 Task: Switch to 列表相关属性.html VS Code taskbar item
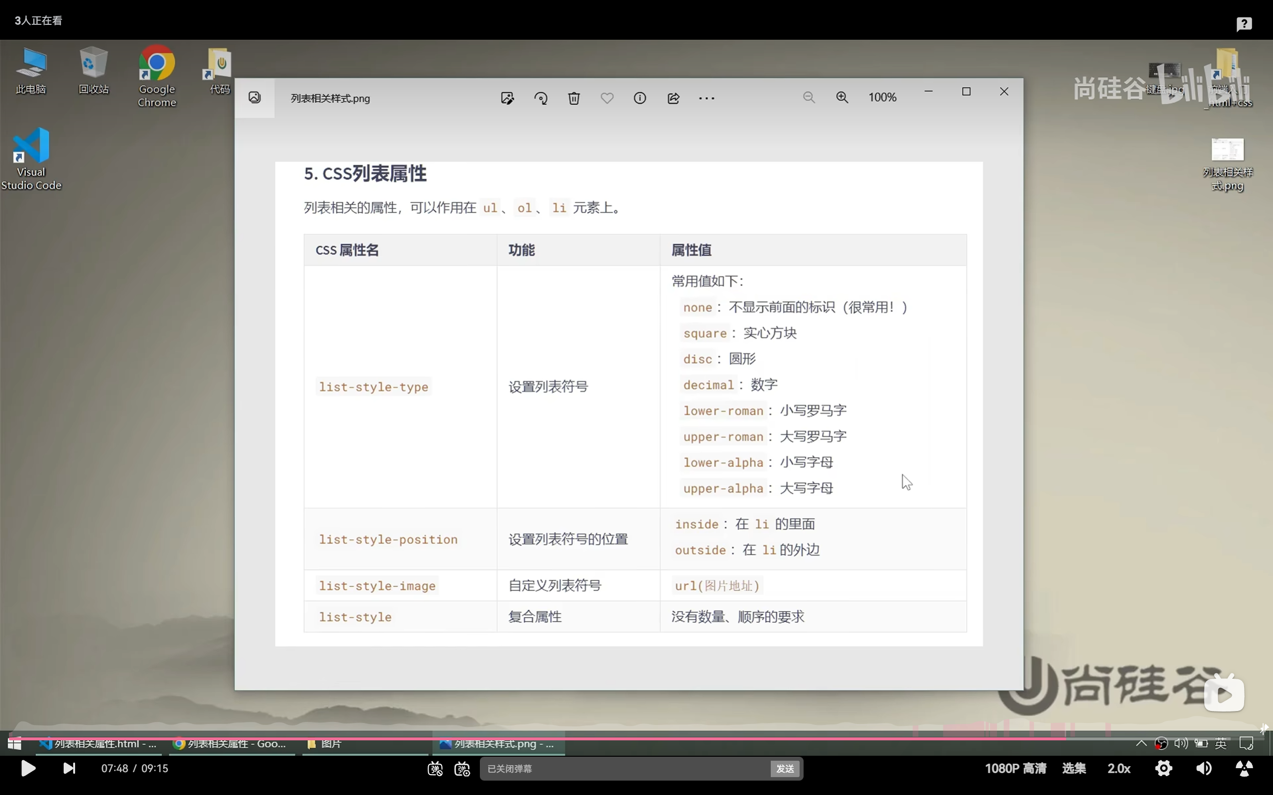[99, 743]
